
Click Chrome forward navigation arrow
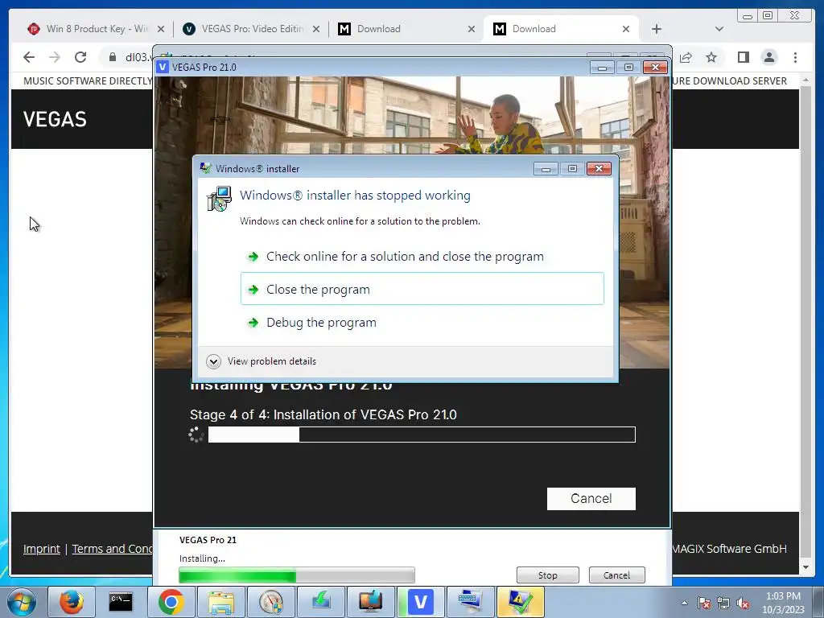coord(55,57)
